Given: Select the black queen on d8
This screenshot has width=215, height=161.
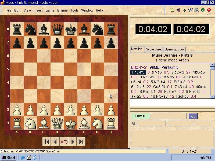Looking at the screenshot, I should click(57, 30).
